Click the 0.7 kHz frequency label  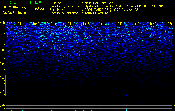click(x=2, y=92)
